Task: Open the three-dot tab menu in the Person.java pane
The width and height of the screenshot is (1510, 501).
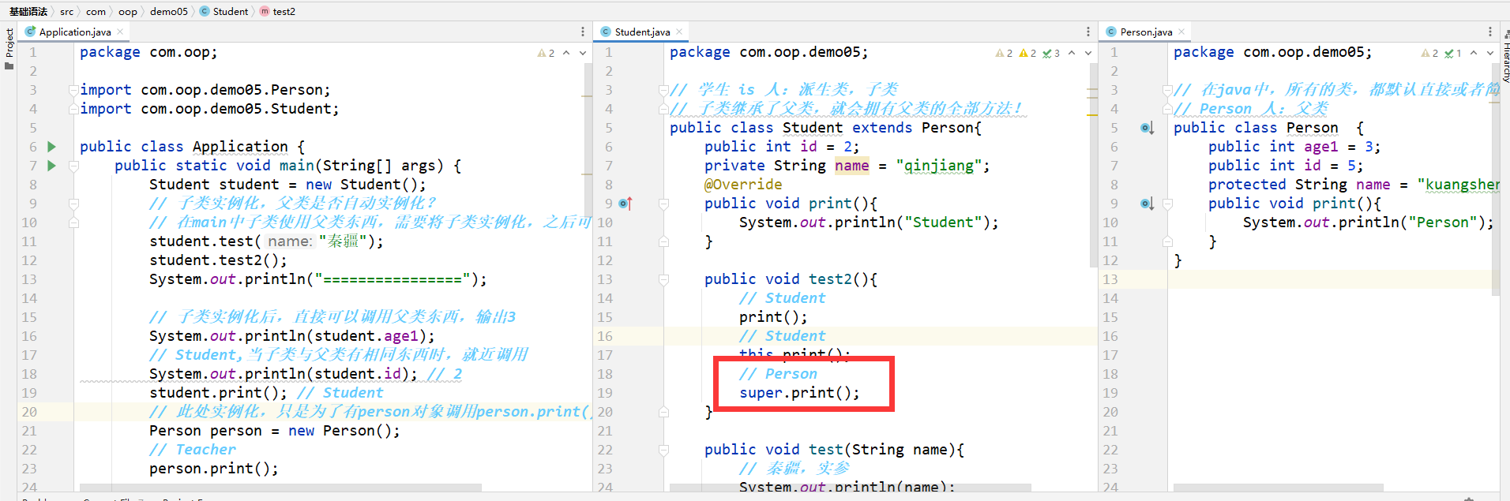Action: (x=1490, y=32)
